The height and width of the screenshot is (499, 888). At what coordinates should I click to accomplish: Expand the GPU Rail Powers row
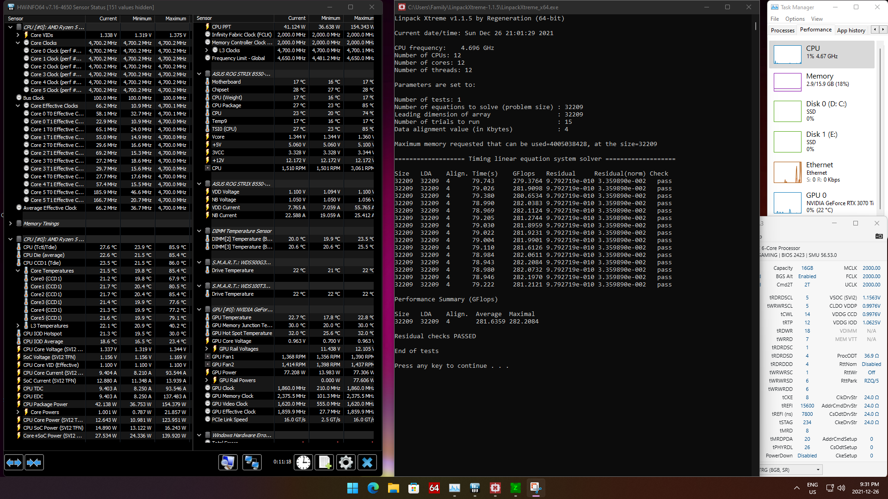pos(207,380)
